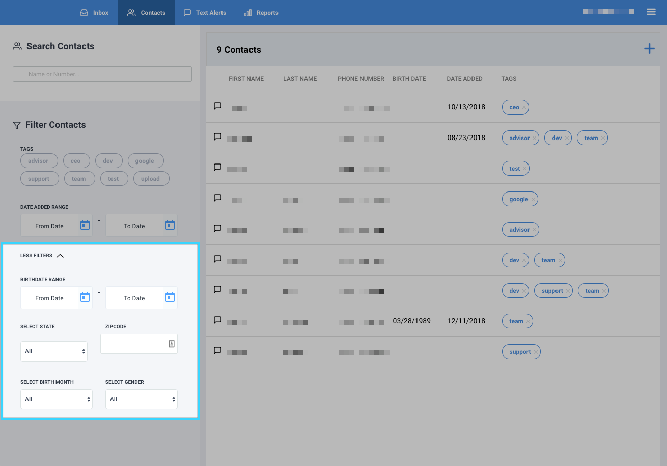Open message icon for 12/11/2018 contact
Screen dimensions: 667x466
click(x=217, y=320)
